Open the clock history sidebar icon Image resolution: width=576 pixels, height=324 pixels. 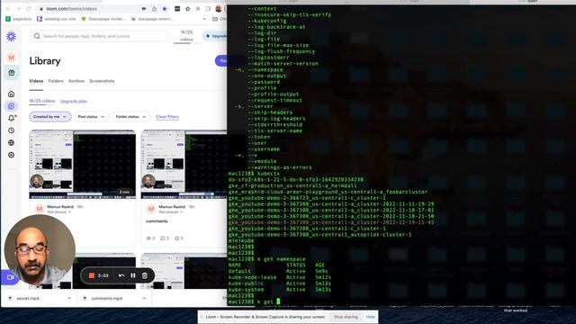(x=12, y=130)
